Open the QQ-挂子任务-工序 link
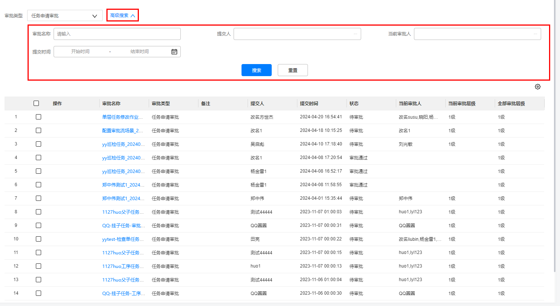This screenshot has height=306, width=560. point(123,293)
